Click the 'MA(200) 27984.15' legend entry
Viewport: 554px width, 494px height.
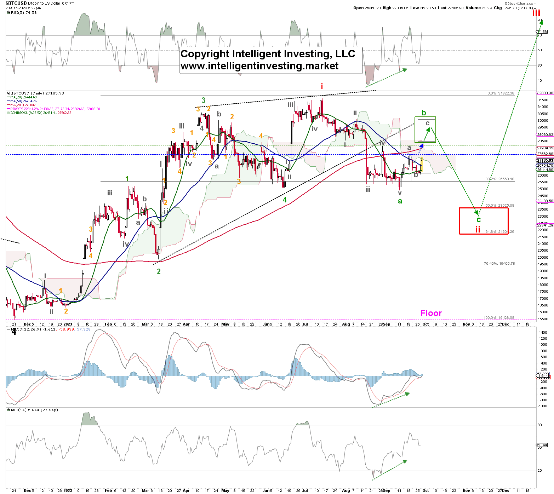[x=24, y=105]
